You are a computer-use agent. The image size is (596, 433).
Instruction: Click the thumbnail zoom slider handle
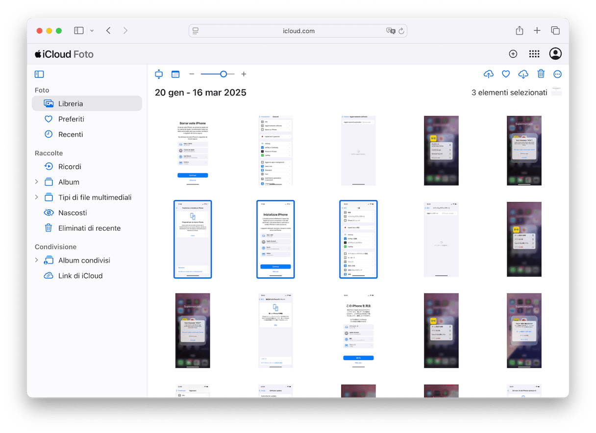[x=223, y=74]
